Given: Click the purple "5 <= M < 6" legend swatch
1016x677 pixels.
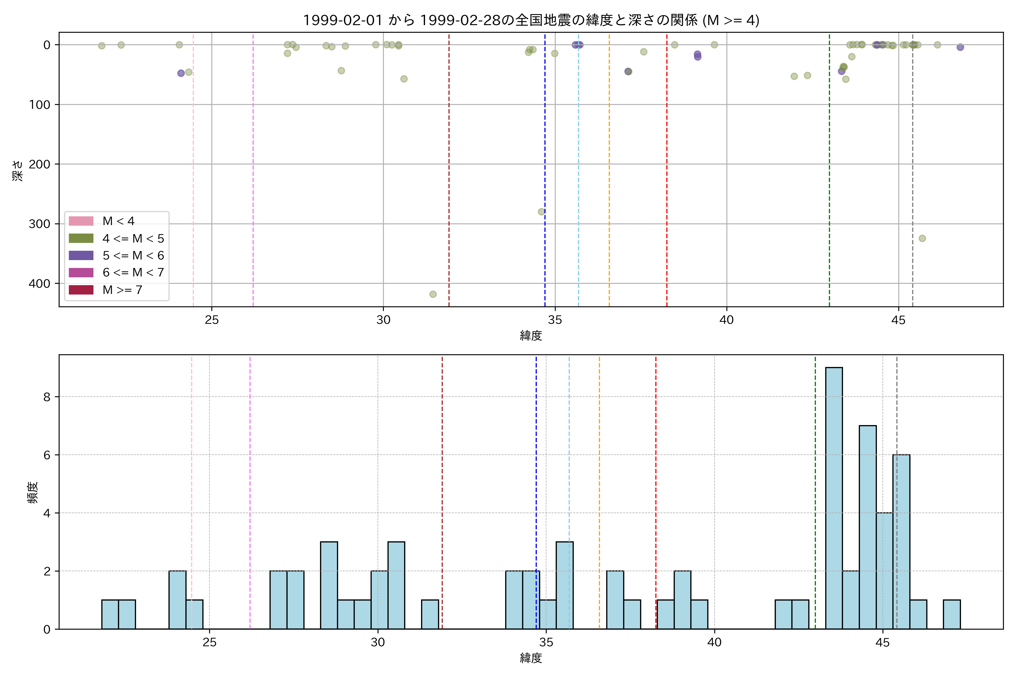Looking at the screenshot, I should pyautogui.click(x=81, y=255).
